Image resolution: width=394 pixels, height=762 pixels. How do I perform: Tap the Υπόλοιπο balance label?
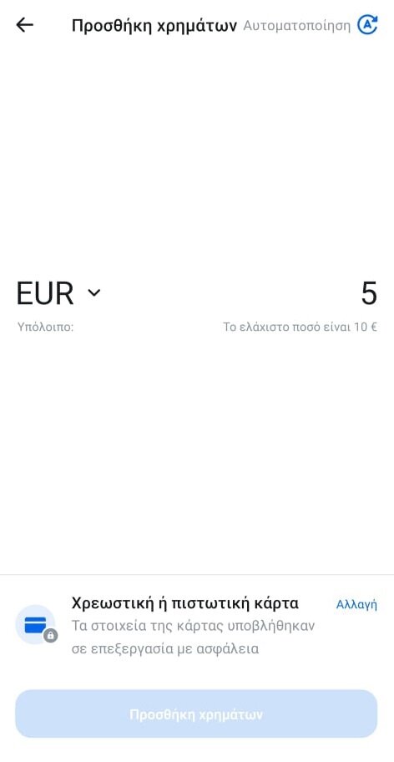click(x=45, y=327)
